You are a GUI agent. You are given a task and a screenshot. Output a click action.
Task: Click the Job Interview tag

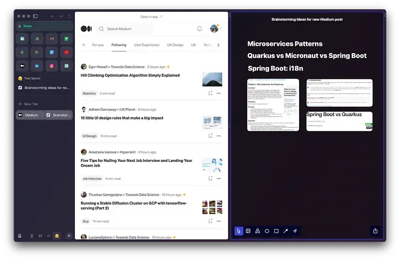click(x=92, y=179)
